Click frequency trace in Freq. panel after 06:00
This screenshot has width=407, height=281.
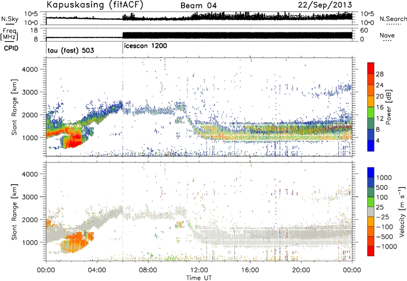click(237, 36)
